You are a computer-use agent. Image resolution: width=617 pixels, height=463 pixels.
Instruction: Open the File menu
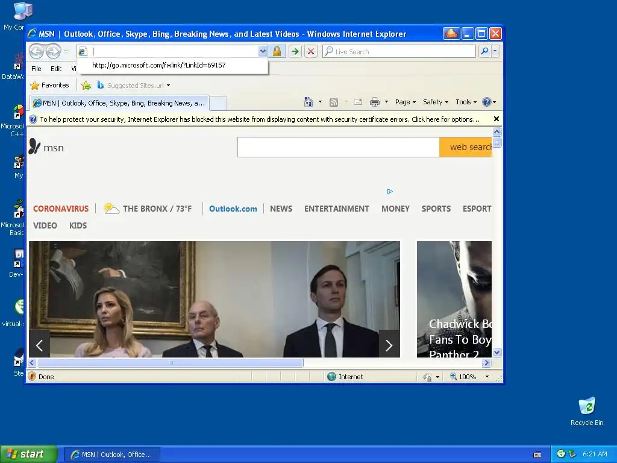coord(36,69)
